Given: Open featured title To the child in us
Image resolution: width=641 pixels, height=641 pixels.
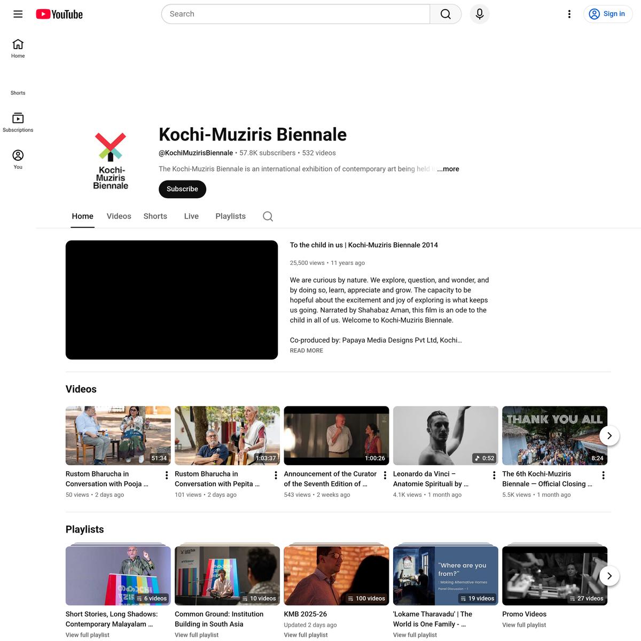Looking at the screenshot, I should [364, 245].
